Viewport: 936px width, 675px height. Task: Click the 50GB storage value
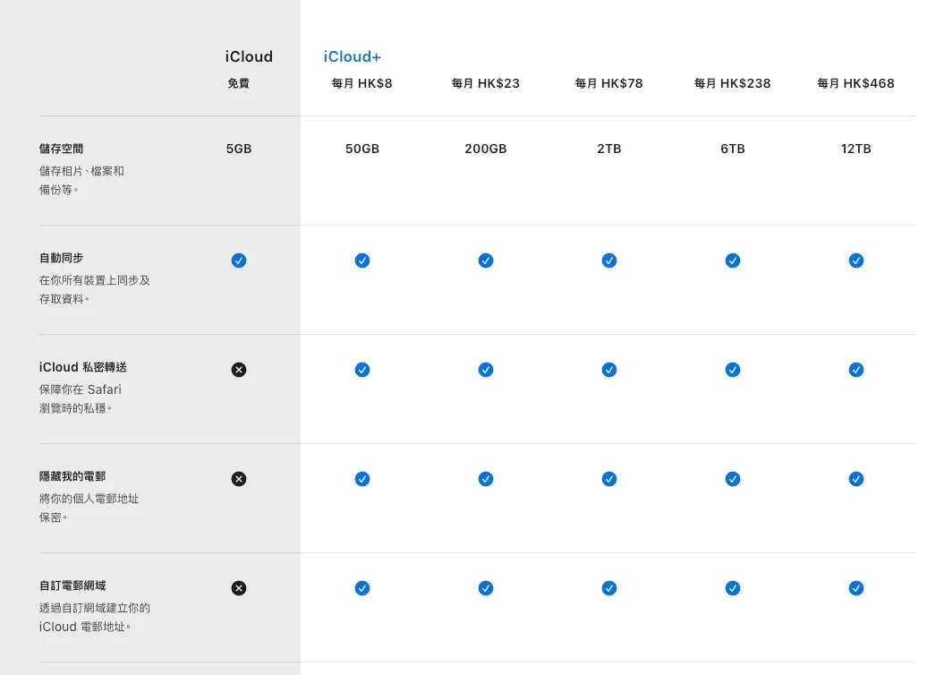tap(362, 149)
